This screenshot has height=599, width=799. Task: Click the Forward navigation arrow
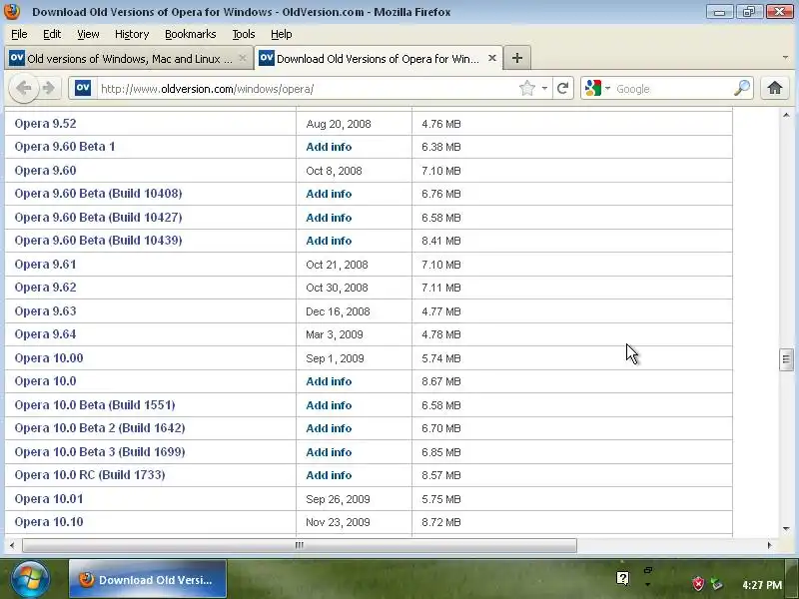click(x=49, y=88)
